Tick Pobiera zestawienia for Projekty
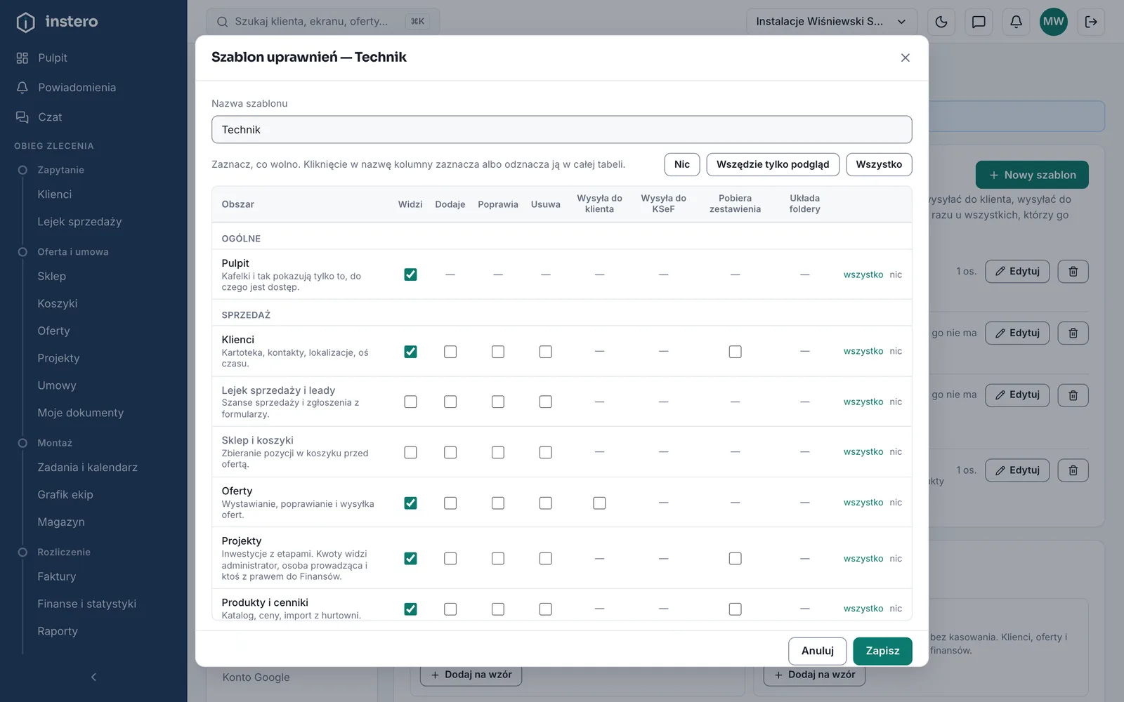The height and width of the screenshot is (702, 1124). (735, 558)
